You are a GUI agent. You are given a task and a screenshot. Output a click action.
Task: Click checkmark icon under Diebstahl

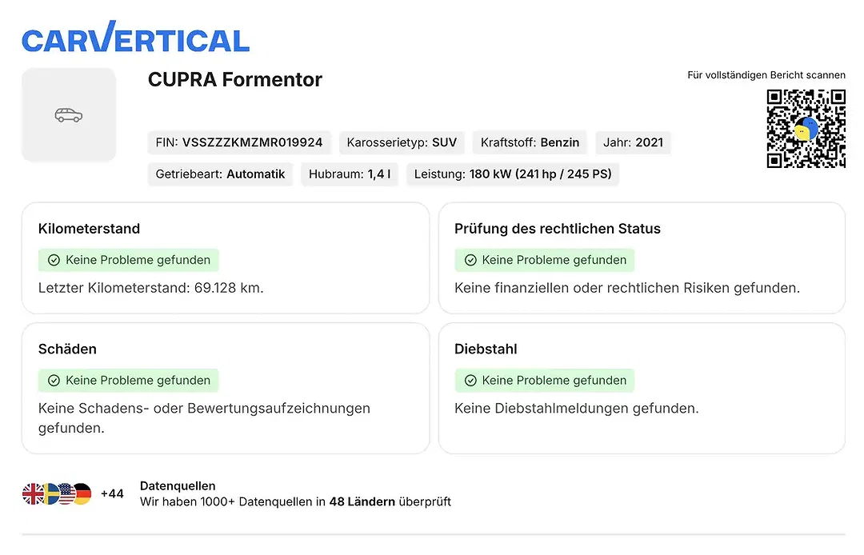point(470,381)
